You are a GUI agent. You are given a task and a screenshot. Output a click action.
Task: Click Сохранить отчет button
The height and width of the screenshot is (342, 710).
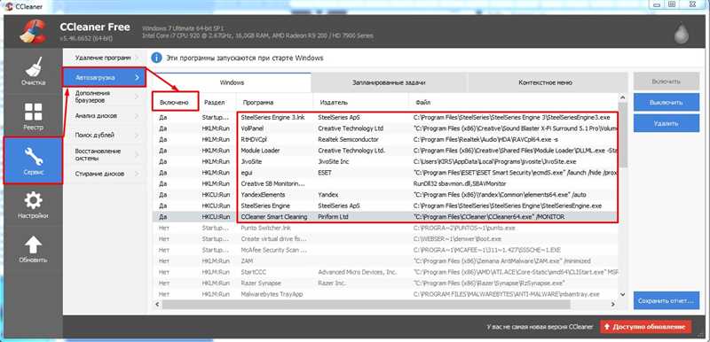(667, 300)
